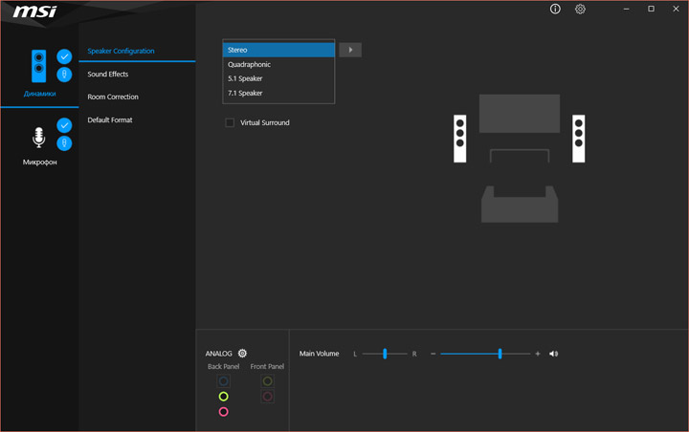The image size is (689, 432).
Task: Select Stereo in the speaker list
Action: pyautogui.click(x=278, y=50)
